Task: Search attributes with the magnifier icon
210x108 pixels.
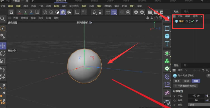Action: (207, 70)
